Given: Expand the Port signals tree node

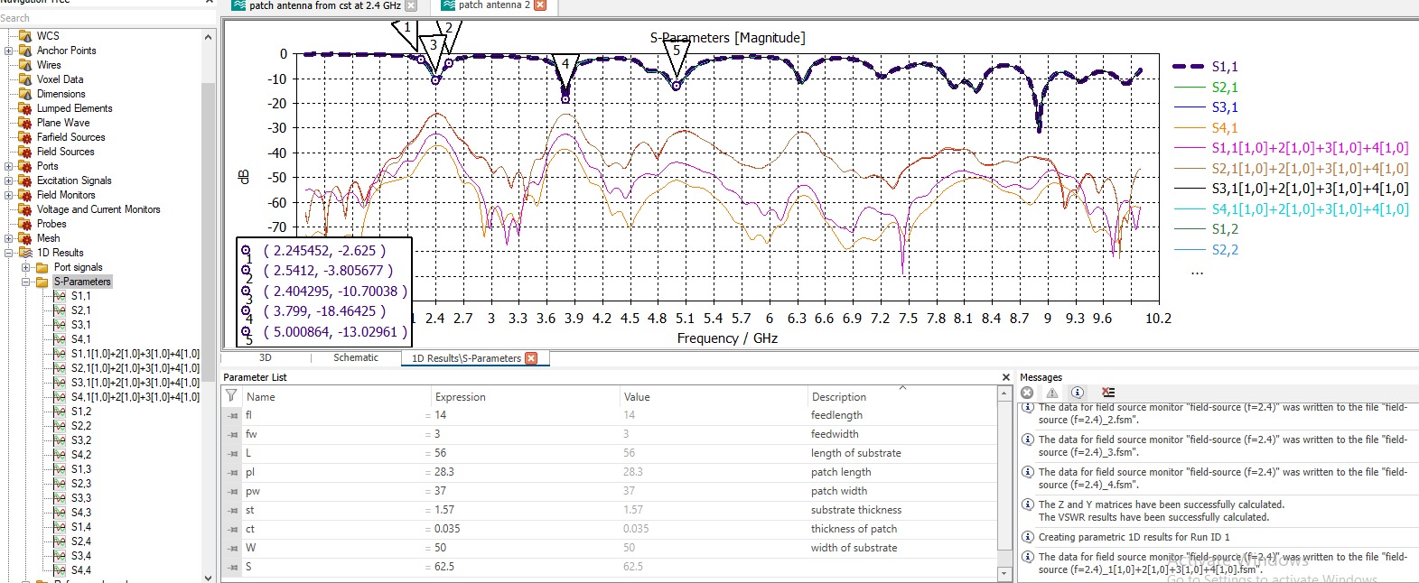Looking at the screenshot, I should (26, 267).
